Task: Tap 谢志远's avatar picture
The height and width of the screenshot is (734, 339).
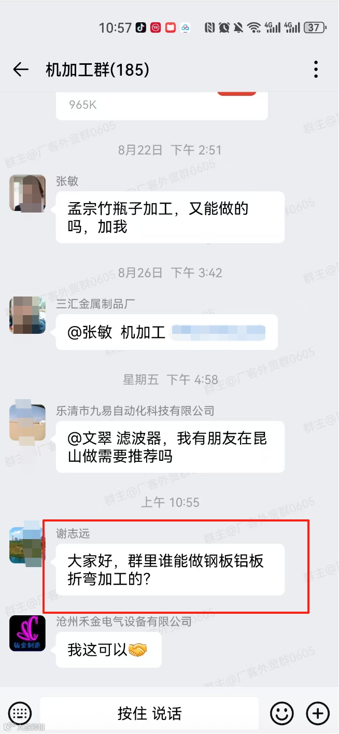Action: click(27, 545)
